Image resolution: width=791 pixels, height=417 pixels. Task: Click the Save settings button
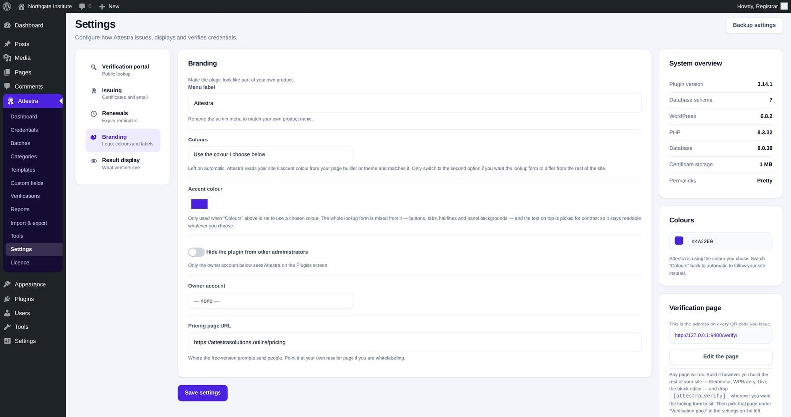(203, 393)
